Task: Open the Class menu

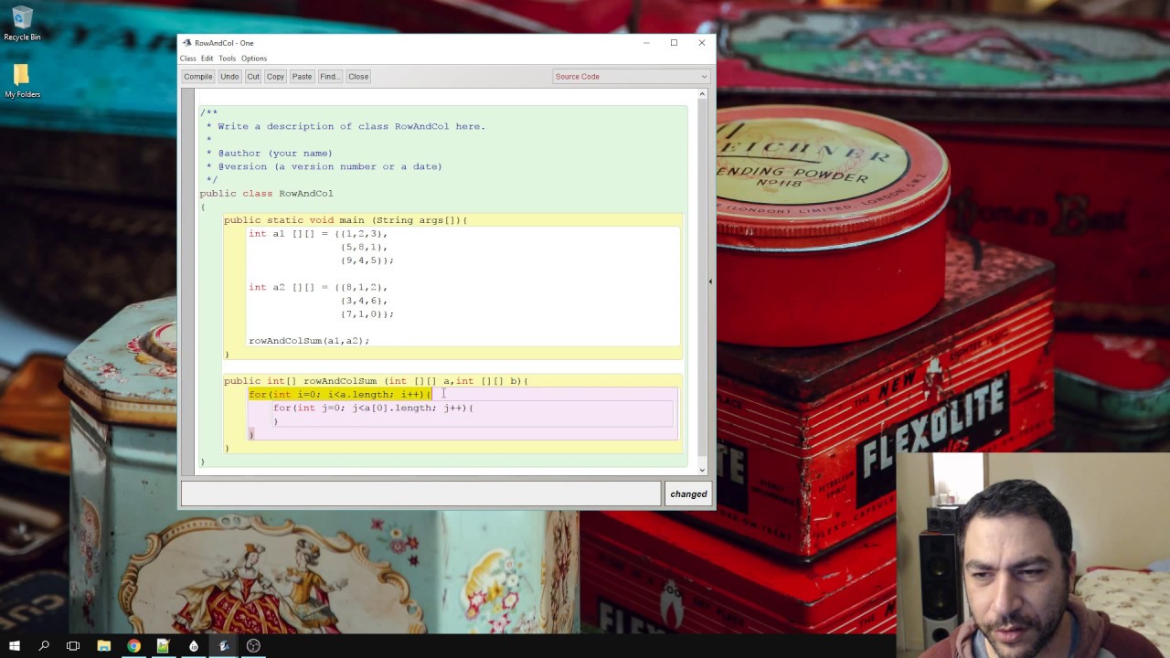Action: click(187, 58)
